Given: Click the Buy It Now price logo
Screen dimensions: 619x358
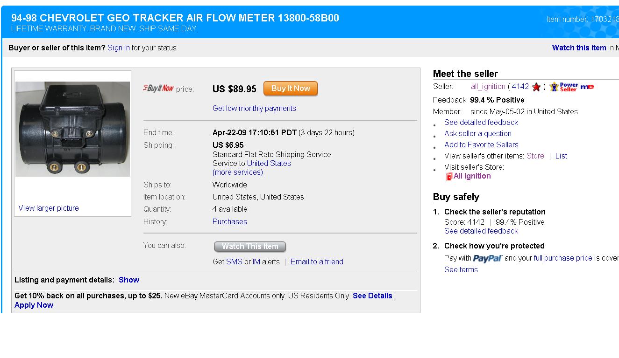Looking at the screenshot, I should click(158, 88).
